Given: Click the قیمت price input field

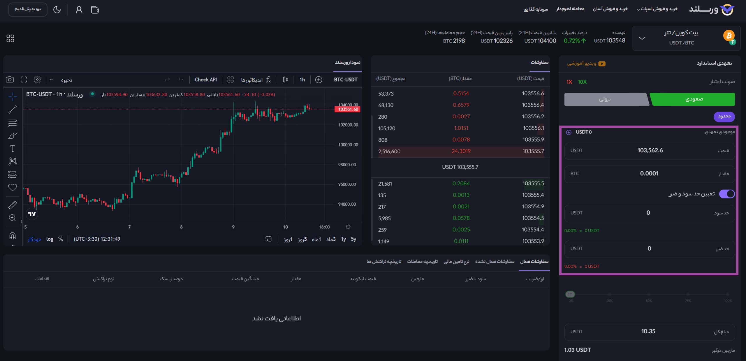Looking at the screenshot, I should 650,151.
